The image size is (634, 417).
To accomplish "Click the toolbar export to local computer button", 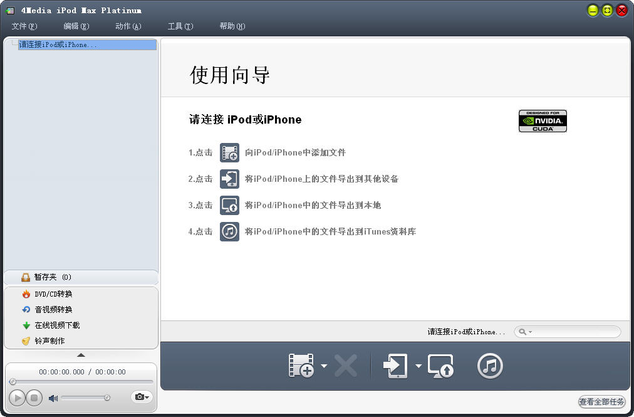I will (x=440, y=366).
